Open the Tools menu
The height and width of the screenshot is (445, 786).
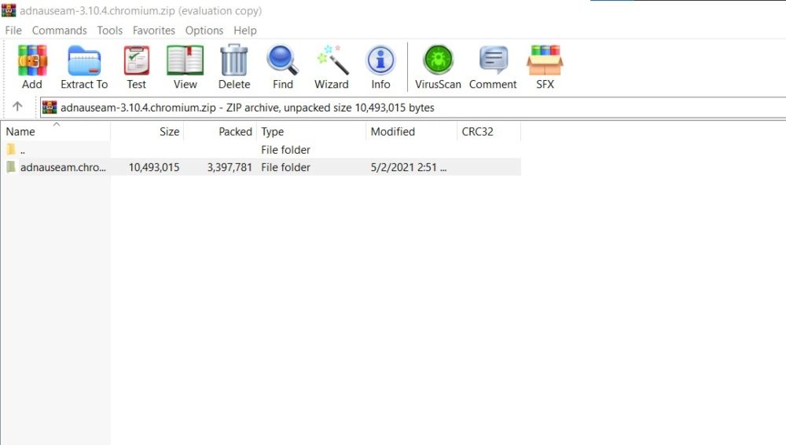pyautogui.click(x=110, y=31)
